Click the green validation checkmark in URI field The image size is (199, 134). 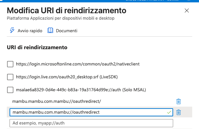169,112
